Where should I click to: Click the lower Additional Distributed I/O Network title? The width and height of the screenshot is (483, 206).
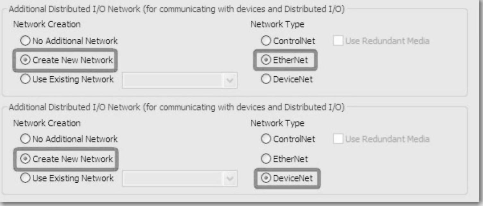coord(176,108)
